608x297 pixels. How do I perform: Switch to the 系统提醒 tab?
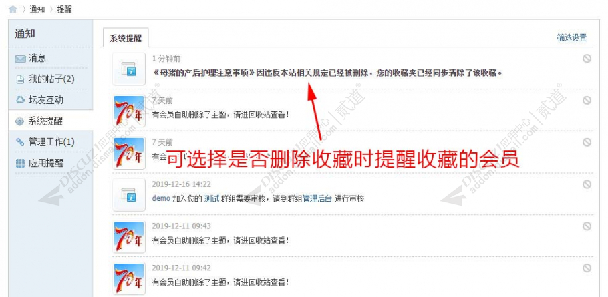(x=126, y=38)
